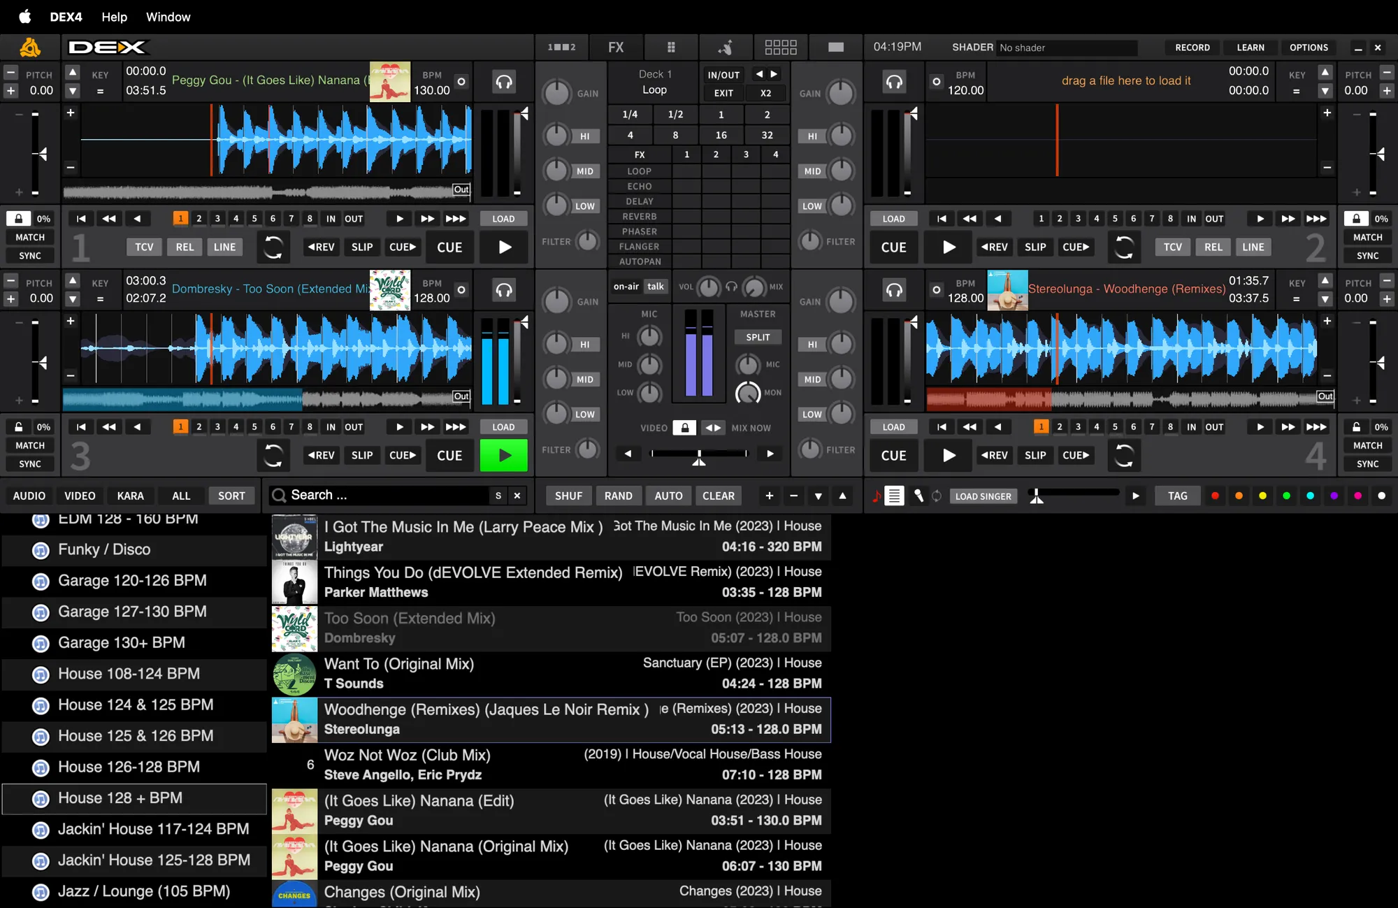Click the record dot icon next to deck 2 BPM
This screenshot has width=1398, height=908.
coord(937,82)
